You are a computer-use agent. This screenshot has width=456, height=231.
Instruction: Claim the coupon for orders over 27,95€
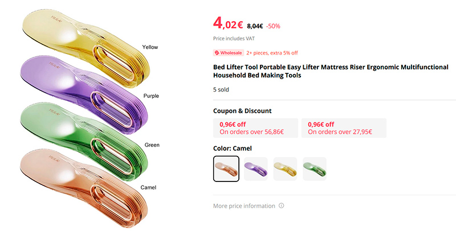[344, 128]
